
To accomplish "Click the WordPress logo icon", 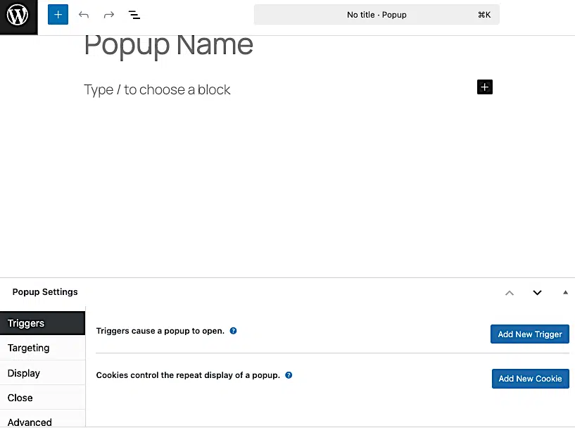I will tap(18, 15).
